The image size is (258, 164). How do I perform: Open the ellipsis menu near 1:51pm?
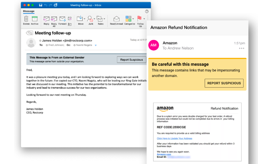tap(241, 48)
